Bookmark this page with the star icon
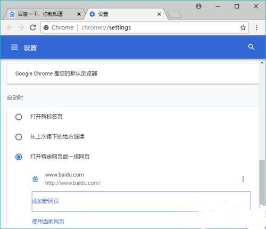 coord(243,28)
